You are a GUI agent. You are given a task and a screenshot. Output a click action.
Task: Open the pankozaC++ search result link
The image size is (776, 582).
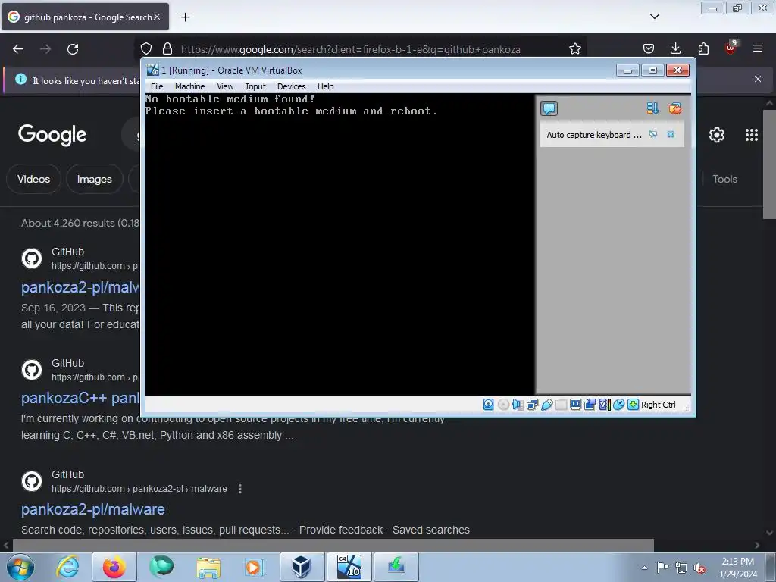[x=80, y=398]
